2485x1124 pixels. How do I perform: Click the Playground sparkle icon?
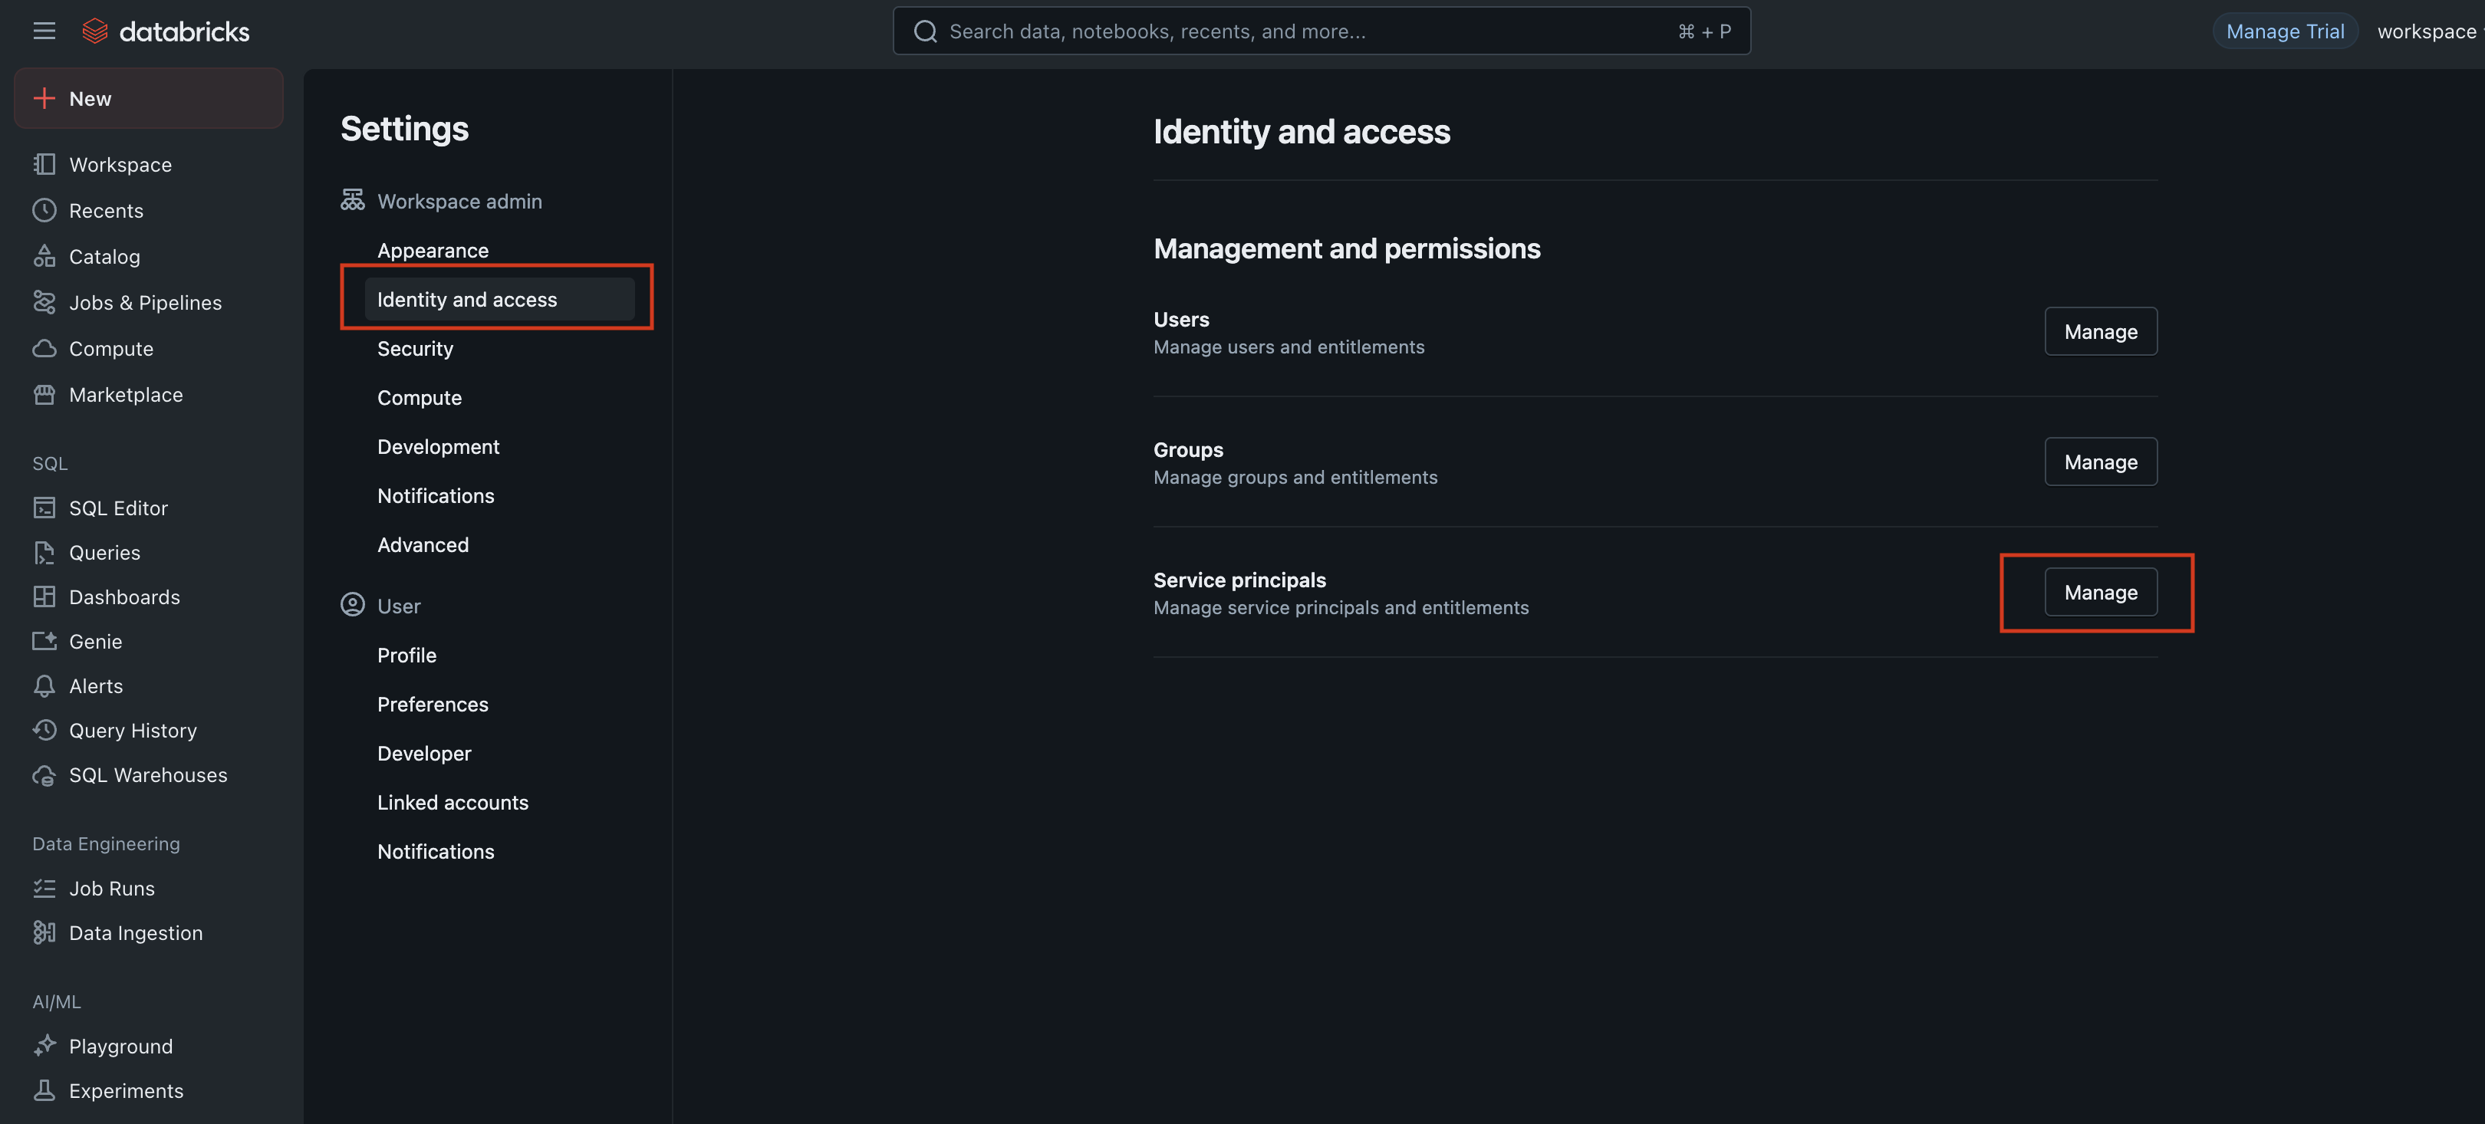coord(44,1046)
